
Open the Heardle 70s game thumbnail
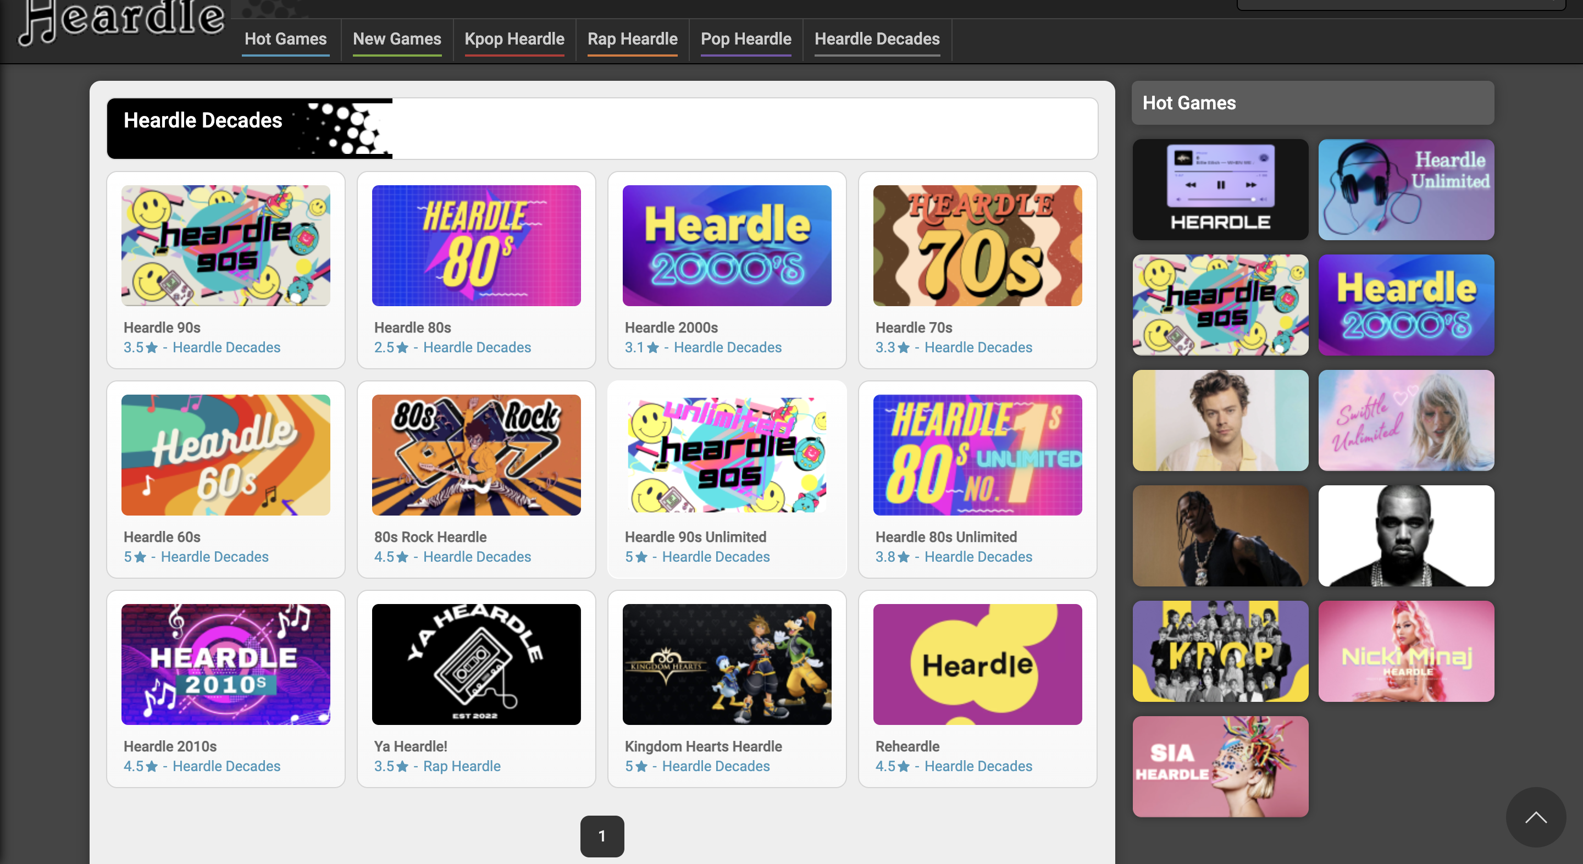click(x=978, y=246)
